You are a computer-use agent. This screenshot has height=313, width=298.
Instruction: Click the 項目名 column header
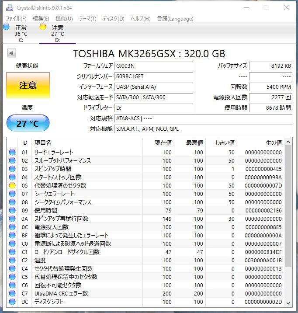[x=87, y=143]
